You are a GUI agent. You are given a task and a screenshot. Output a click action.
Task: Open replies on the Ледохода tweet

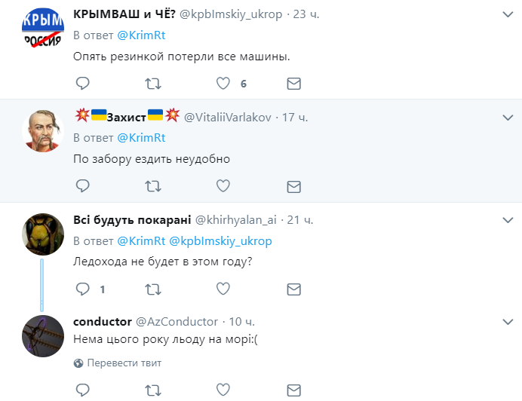[82, 289]
